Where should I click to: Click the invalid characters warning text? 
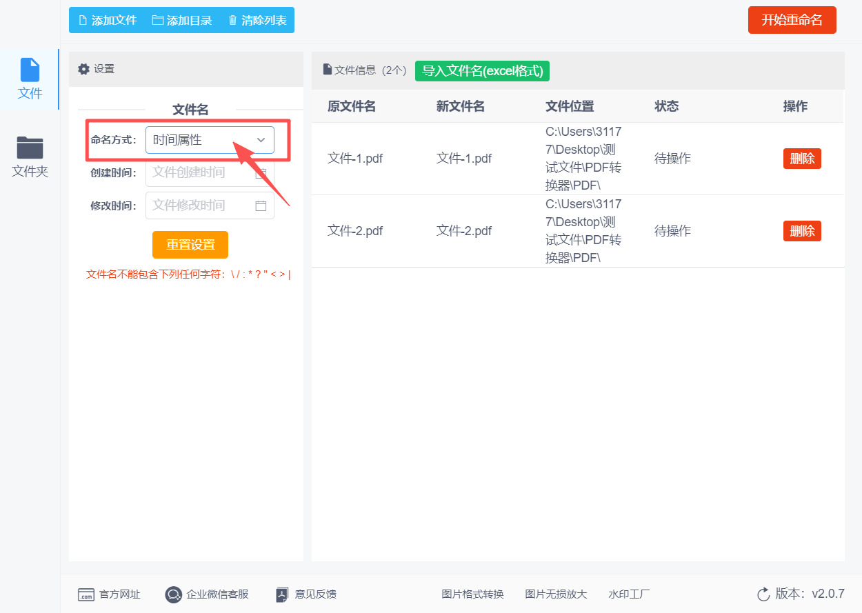188,274
